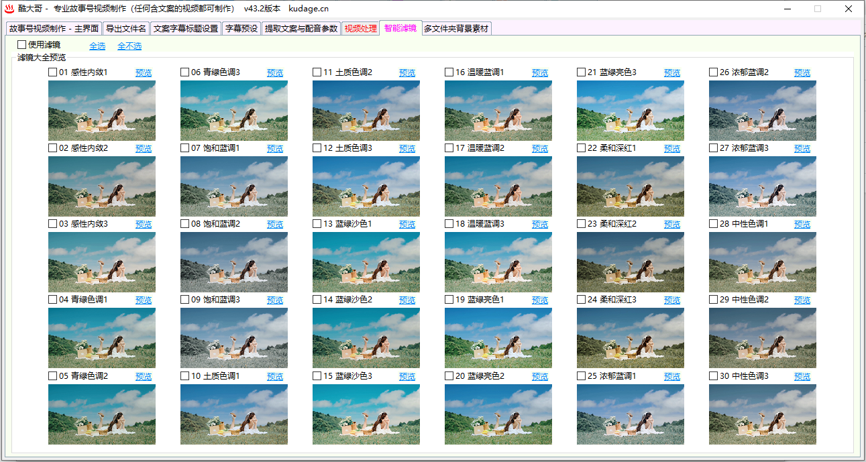Click 预览 link for 22 柔和深红1

672,149
